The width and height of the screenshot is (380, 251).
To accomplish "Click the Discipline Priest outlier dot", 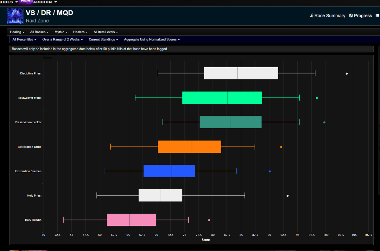I will point(347,74).
